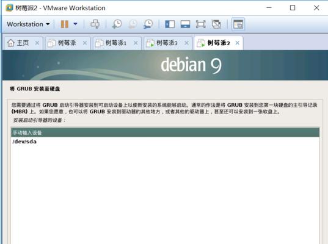Close the 树莓派 tab
The width and height of the screenshot is (328, 244).
(x=85, y=43)
